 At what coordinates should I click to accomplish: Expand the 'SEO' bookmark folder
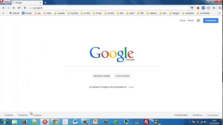tap(140, 13)
